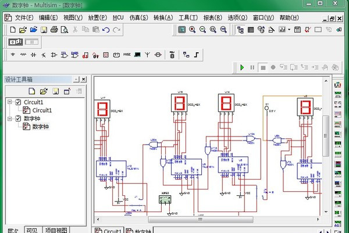Open the spreadsheet view icon

[x=251, y=30]
